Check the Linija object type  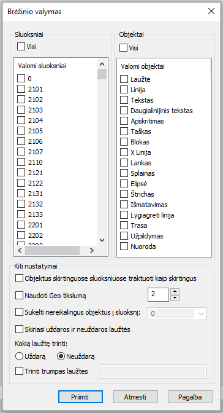(124, 90)
